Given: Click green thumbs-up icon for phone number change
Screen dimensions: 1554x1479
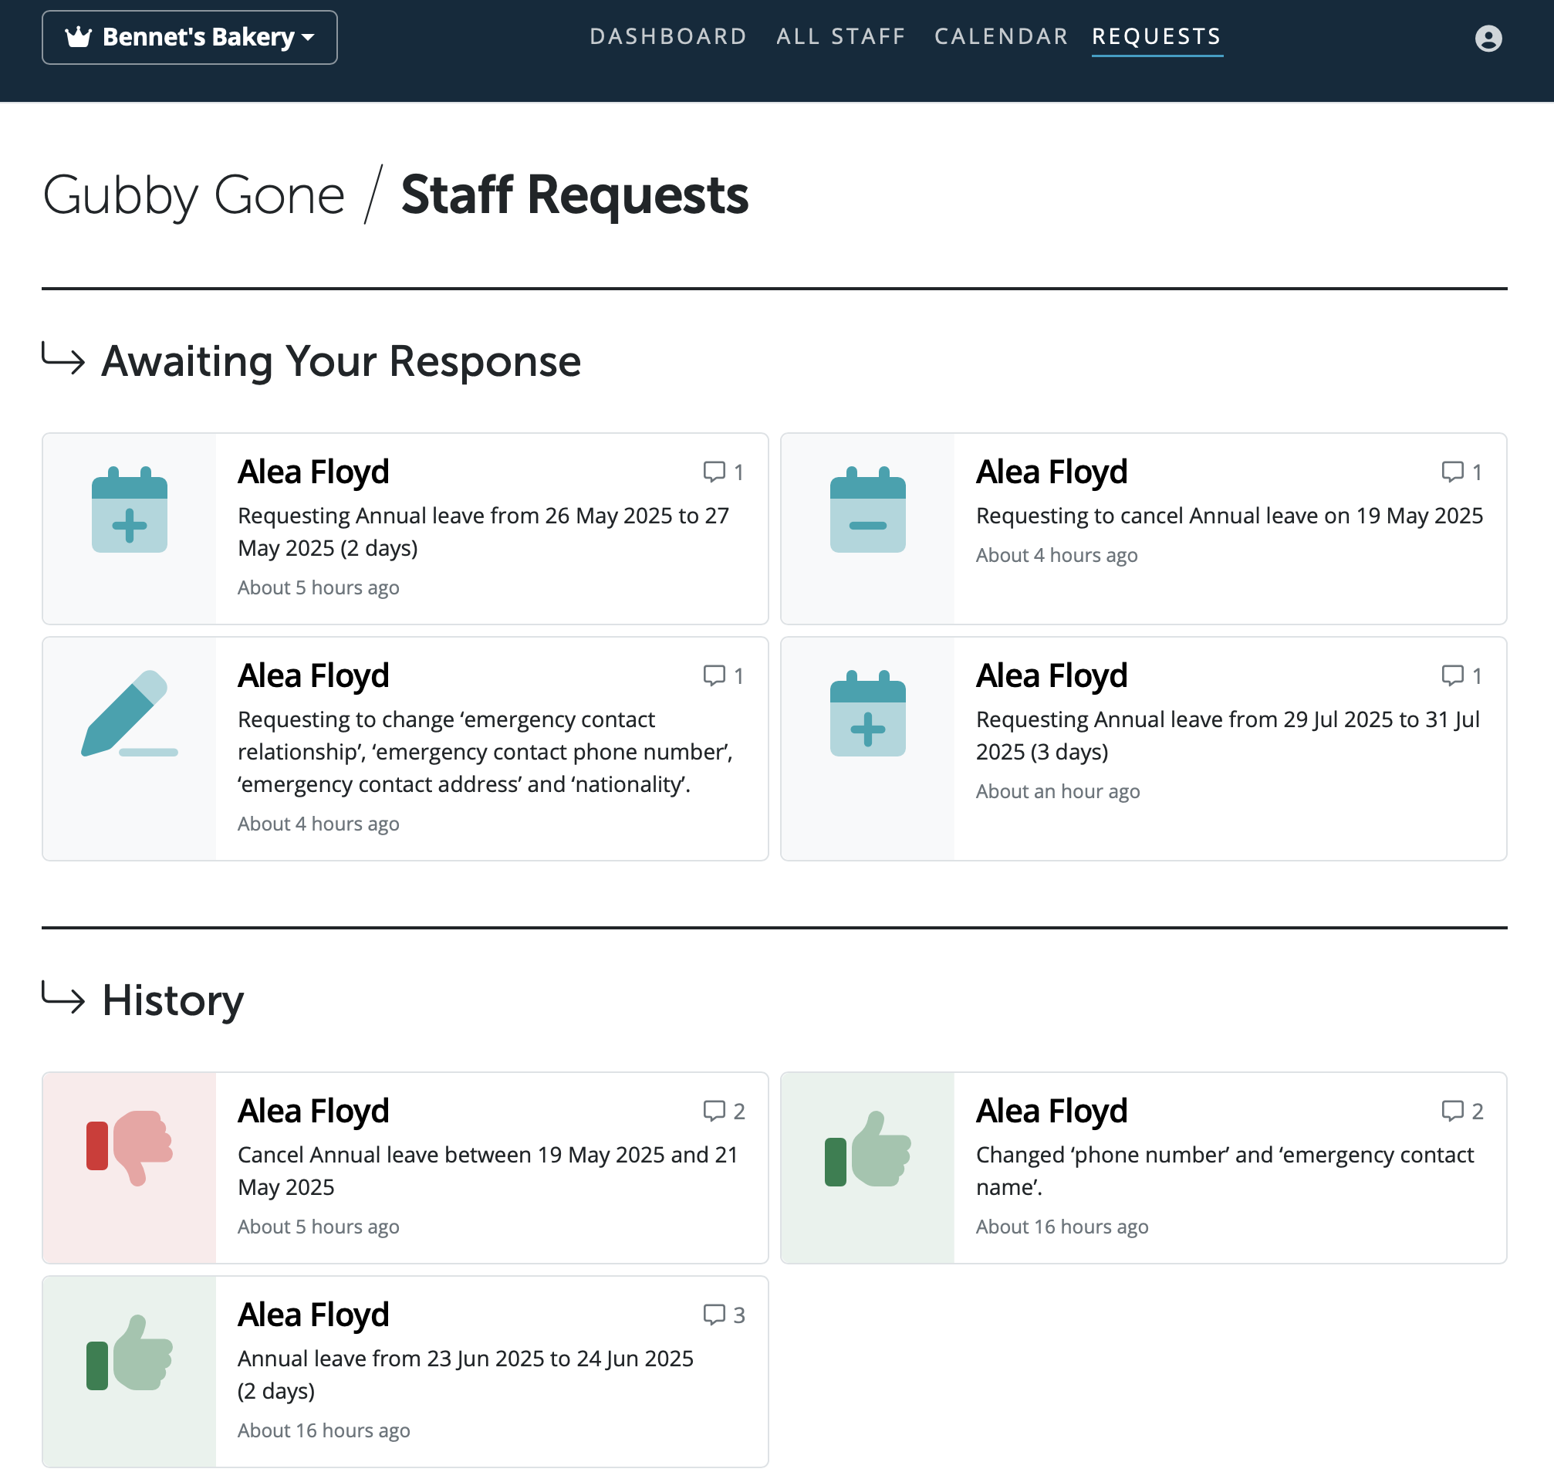Looking at the screenshot, I should point(867,1148).
